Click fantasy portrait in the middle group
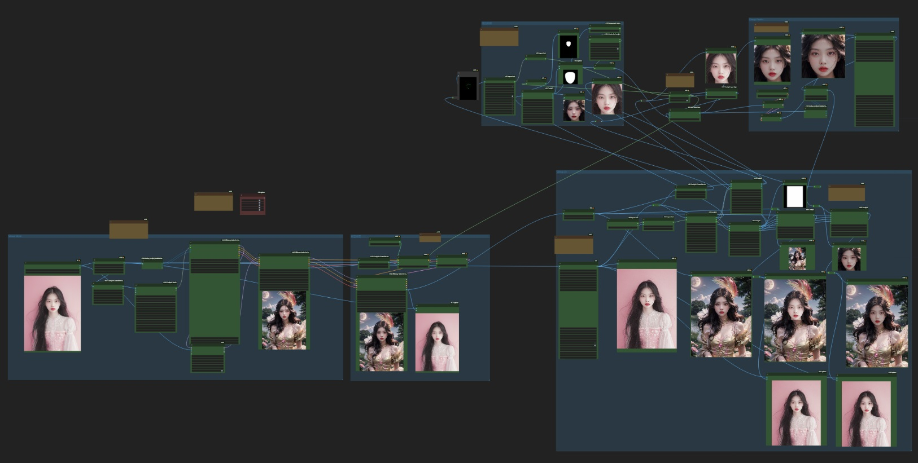The width and height of the screenshot is (918, 463). click(382, 342)
